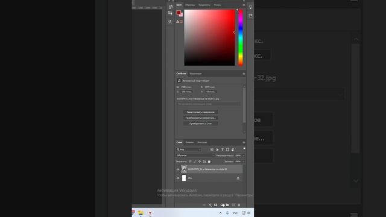Toggle lock image pixels brush icon

tap(195, 162)
